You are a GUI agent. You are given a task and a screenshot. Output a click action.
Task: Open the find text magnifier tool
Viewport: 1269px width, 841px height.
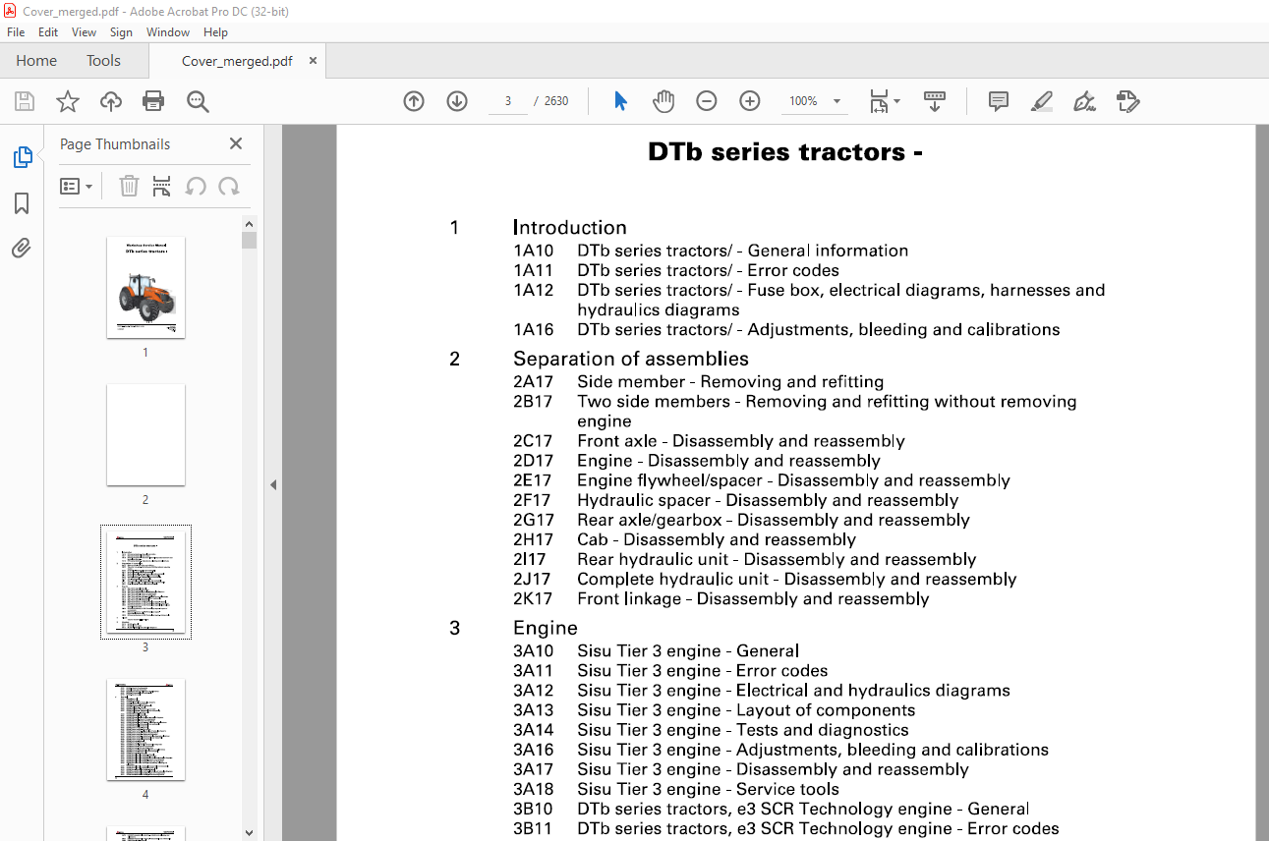coord(198,101)
